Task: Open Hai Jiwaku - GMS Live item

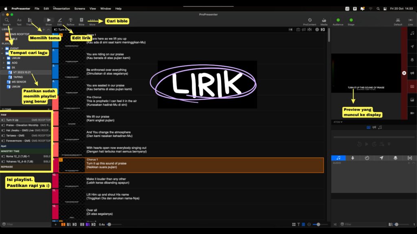Action: (26, 130)
